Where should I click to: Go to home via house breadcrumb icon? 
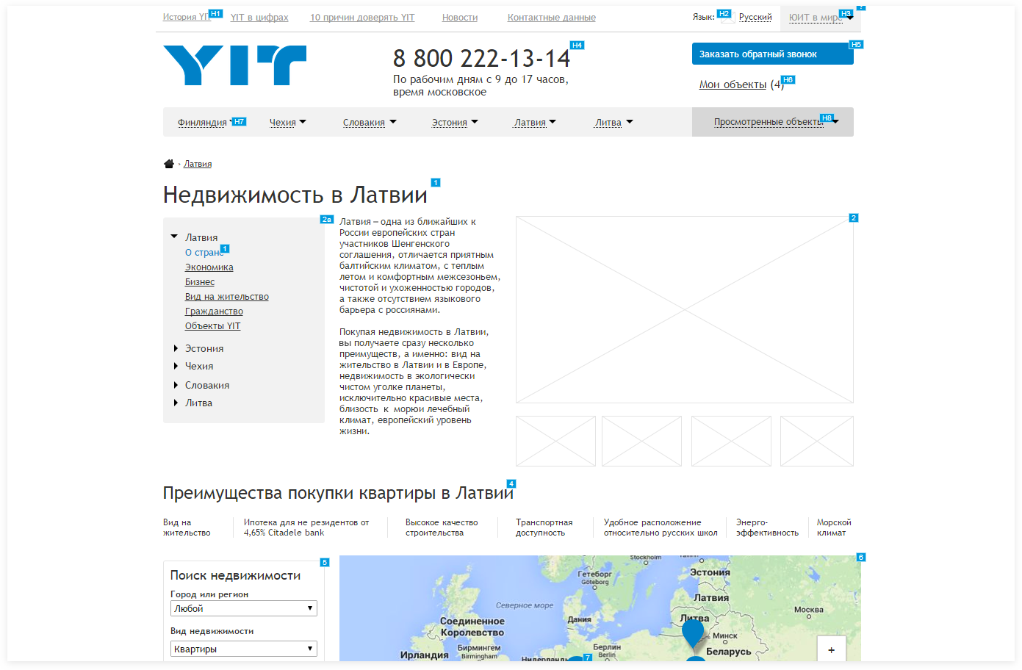[169, 164]
